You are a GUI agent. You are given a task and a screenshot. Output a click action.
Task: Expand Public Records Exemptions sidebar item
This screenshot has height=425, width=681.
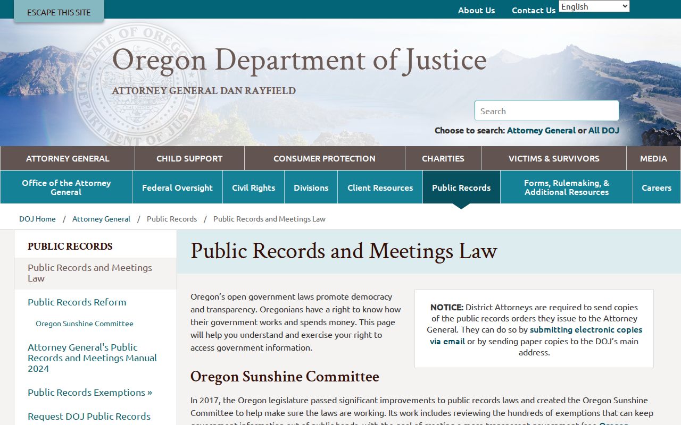[90, 393]
